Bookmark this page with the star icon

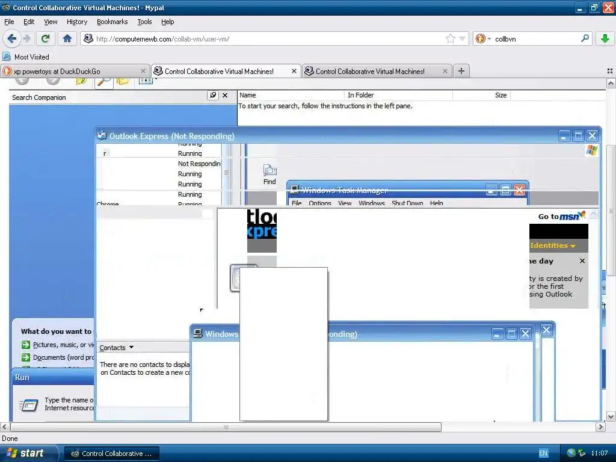point(450,38)
